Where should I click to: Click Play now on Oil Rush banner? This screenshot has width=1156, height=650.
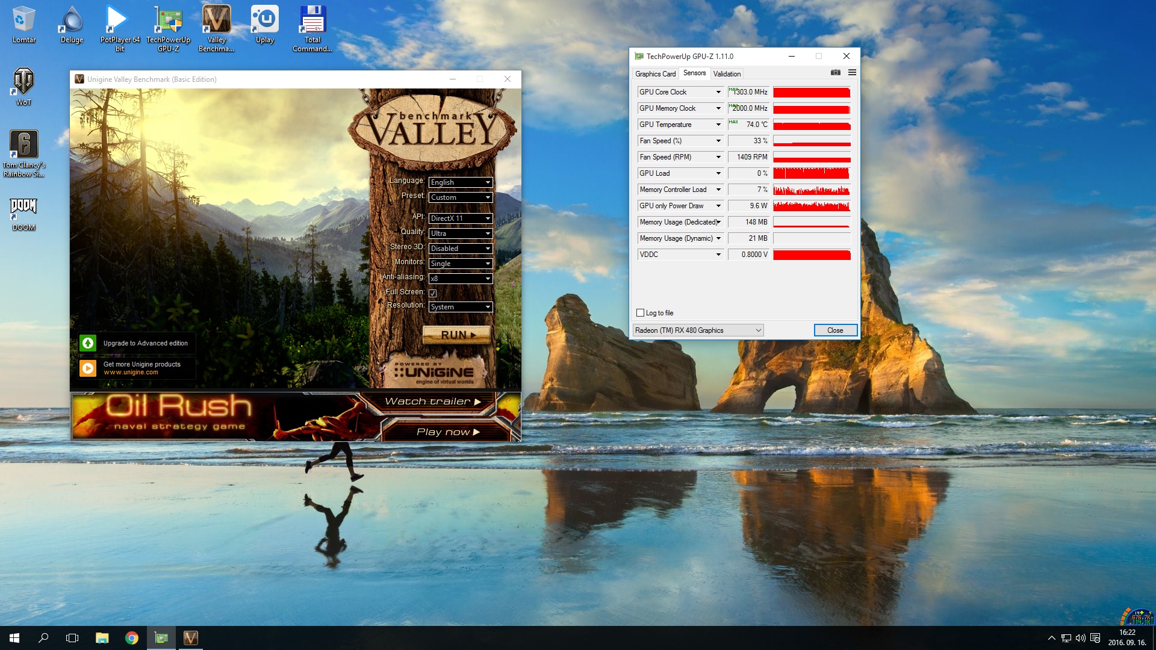coord(448,432)
